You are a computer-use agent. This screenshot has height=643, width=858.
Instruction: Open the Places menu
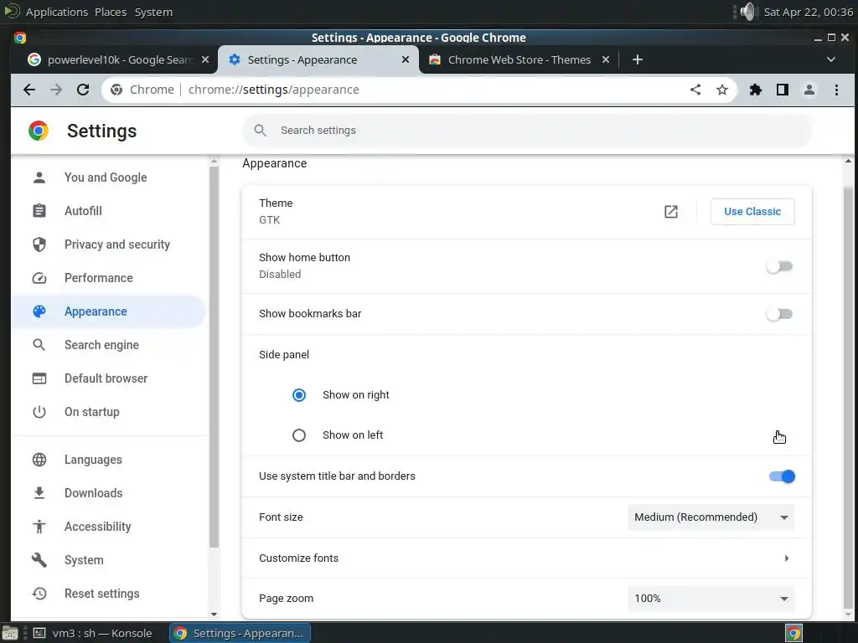tap(111, 12)
